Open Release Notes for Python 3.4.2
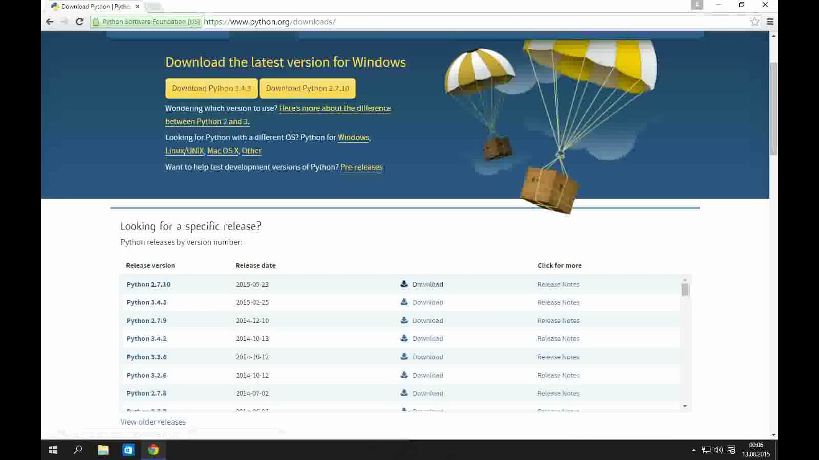 tap(558, 339)
